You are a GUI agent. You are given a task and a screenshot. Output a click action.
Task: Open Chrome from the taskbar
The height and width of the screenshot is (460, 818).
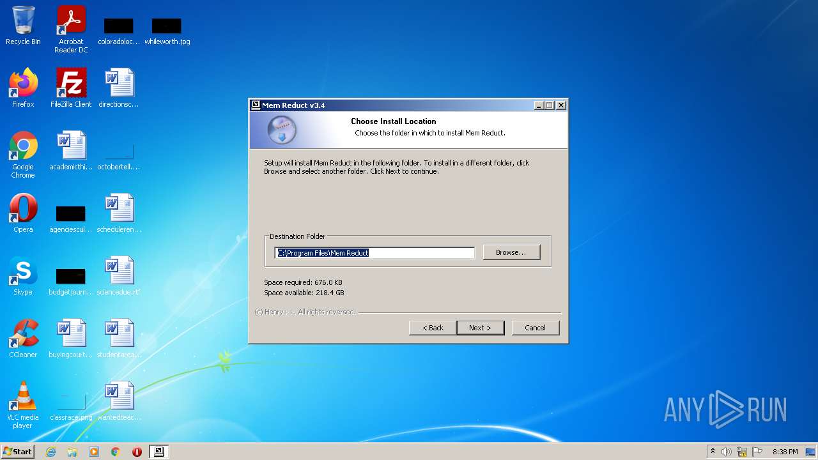[116, 452]
